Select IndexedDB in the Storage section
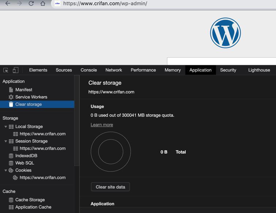This screenshot has height=213, width=276. (26, 156)
